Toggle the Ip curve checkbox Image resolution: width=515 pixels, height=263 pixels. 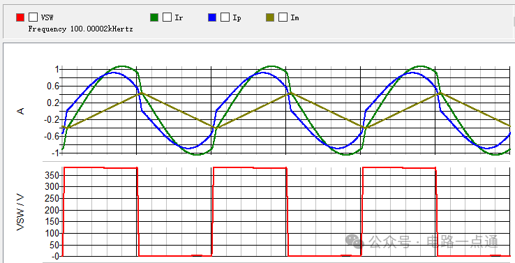click(225, 17)
